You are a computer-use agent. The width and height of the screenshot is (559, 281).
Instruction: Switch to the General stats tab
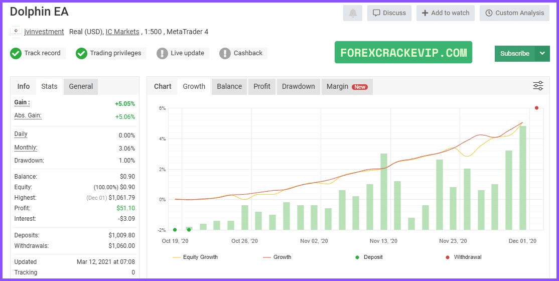click(x=81, y=86)
